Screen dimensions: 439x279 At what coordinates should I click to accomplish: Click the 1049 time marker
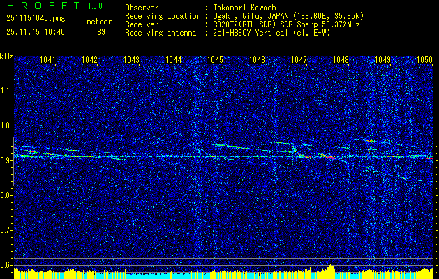[382, 59]
